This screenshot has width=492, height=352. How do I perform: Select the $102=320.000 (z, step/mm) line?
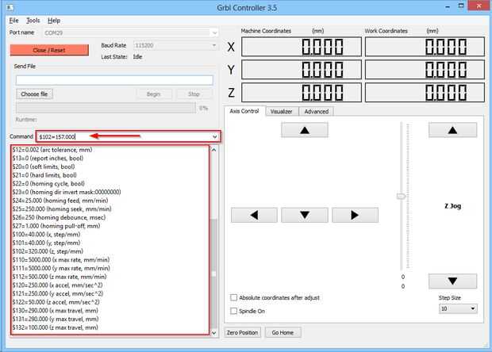tap(48, 251)
